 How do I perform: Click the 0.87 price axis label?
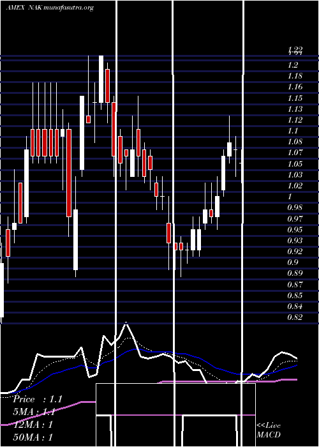pos(295,284)
